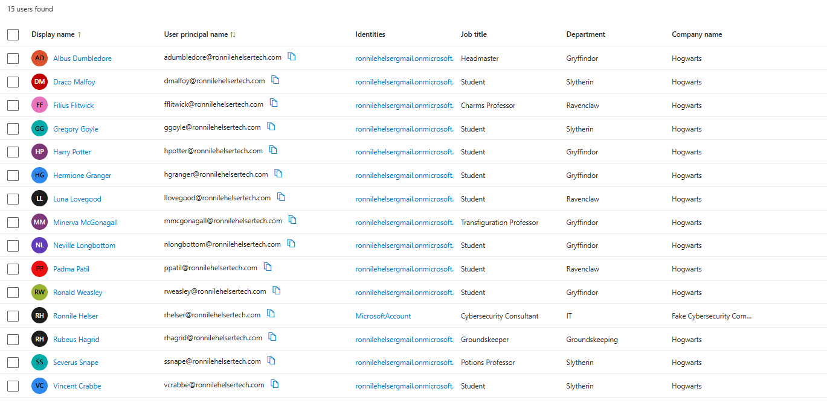Copy ppatil user principal name
The width and height of the screenshot is (827, 406).
tap(268, 267)
